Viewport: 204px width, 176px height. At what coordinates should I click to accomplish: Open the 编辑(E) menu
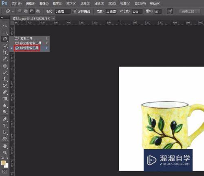pyautogui.click(x=31, y=3)
